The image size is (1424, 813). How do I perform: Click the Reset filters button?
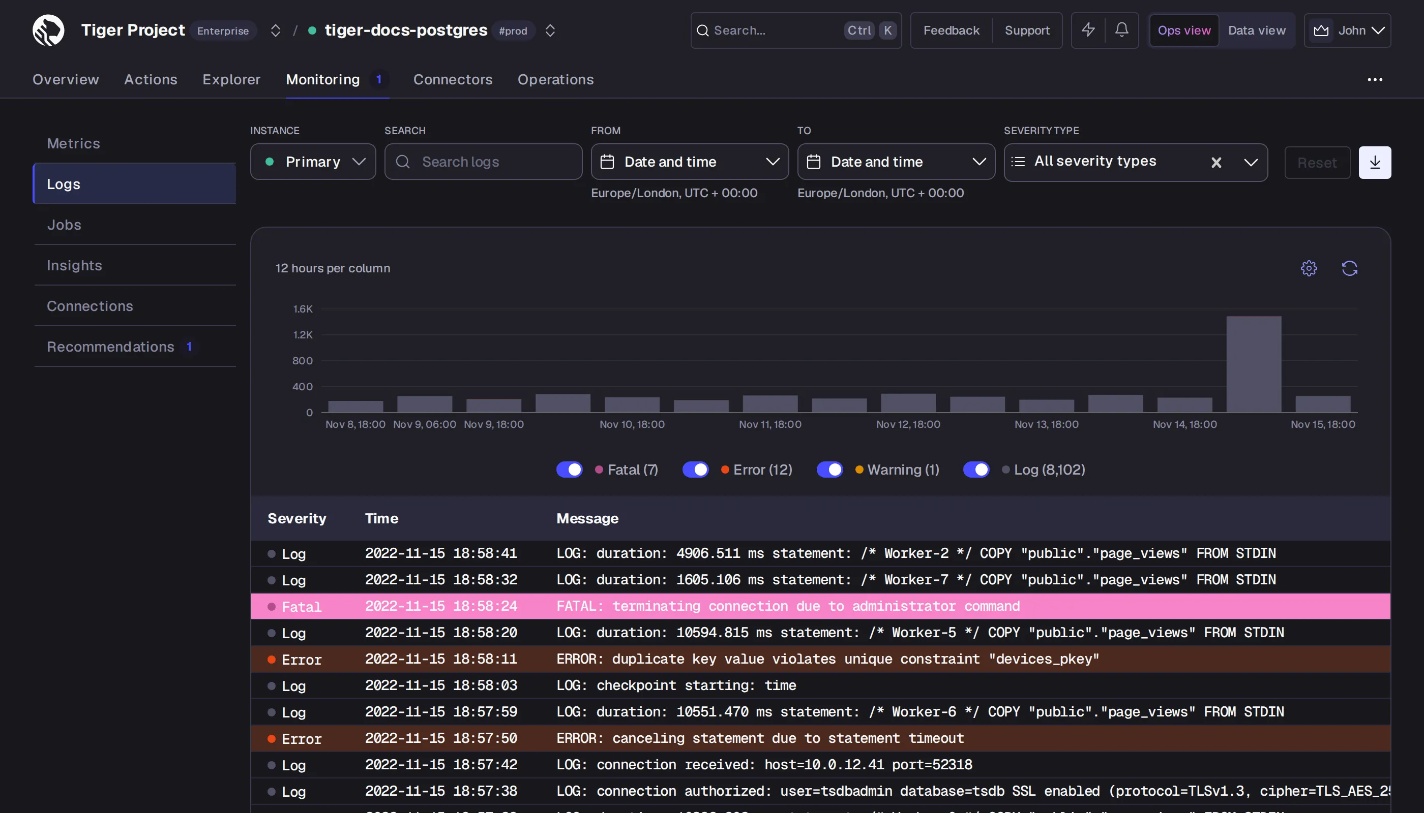(x=1317, y=163)
